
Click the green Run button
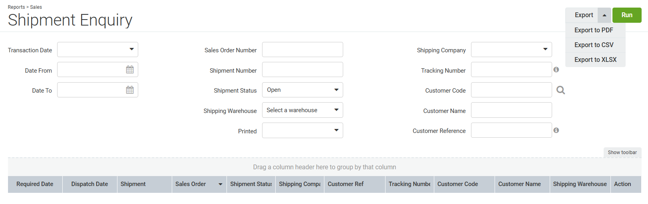[627, 15]
